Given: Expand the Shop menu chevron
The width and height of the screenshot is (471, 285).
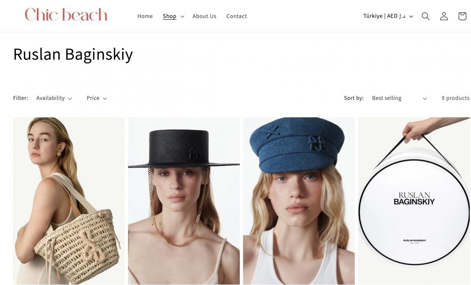Looking at the screenshot, I should [182, 16].
